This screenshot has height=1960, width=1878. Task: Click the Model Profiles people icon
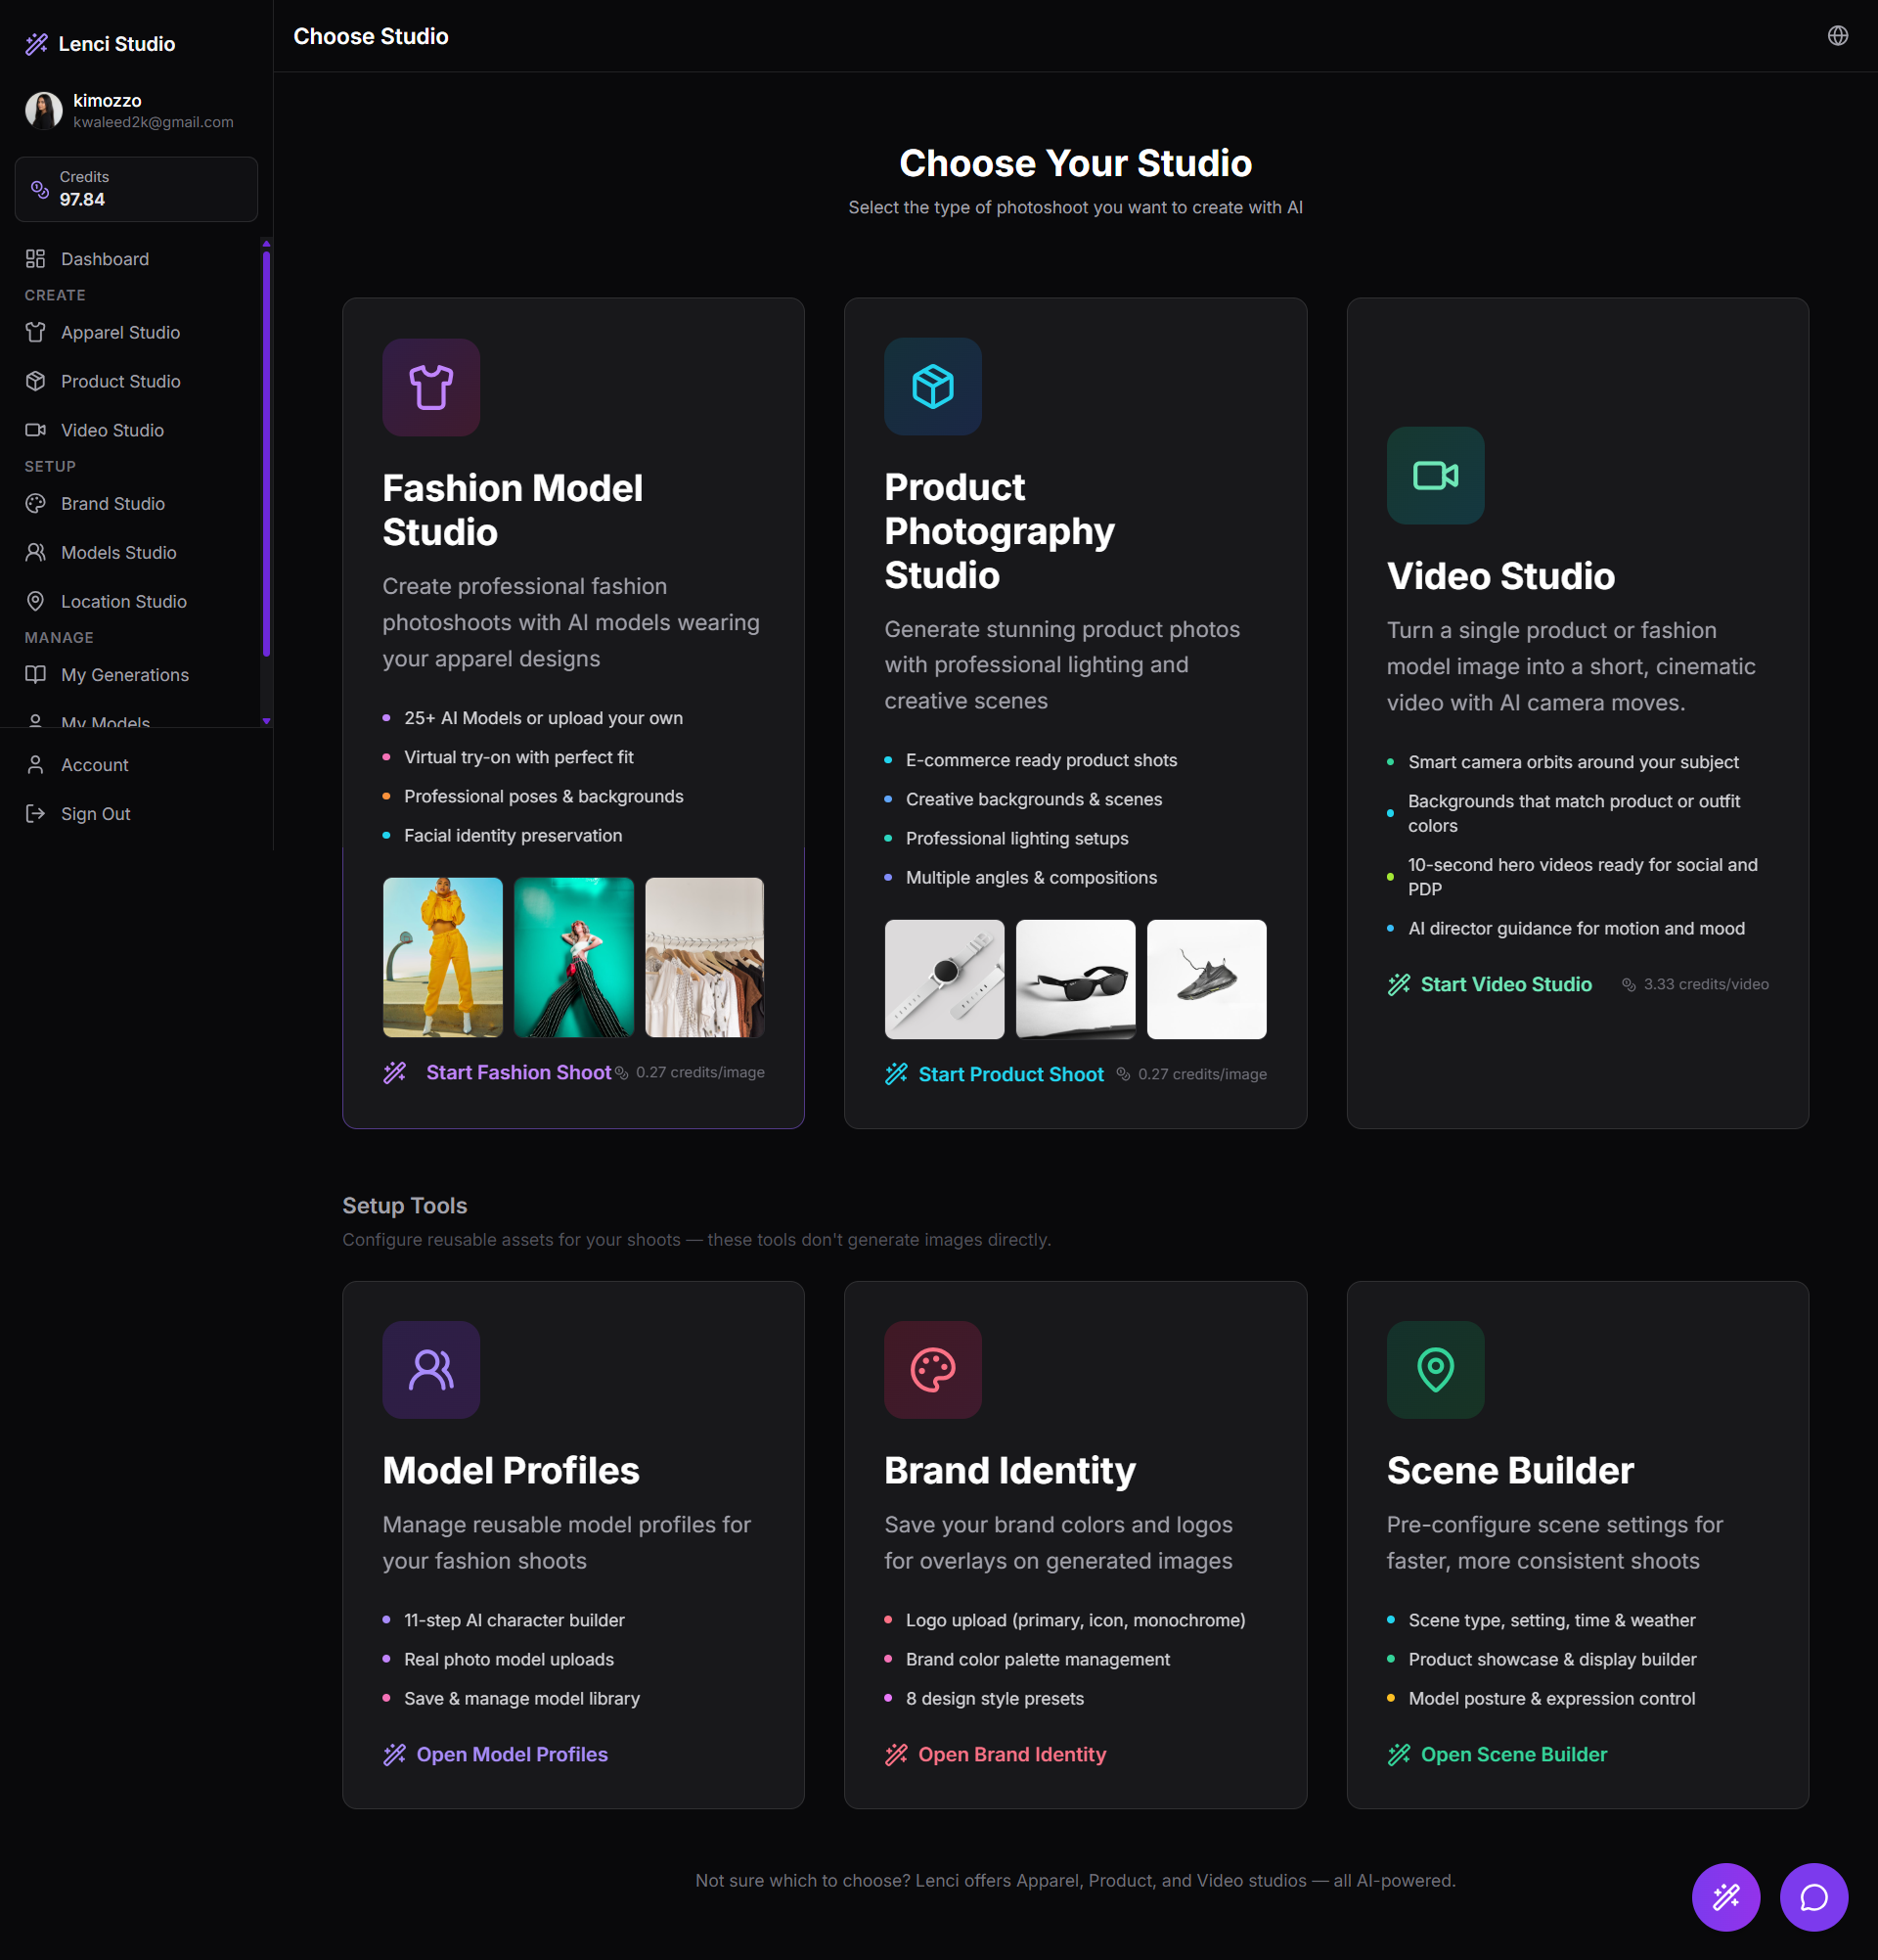(x=430, y=1369)
